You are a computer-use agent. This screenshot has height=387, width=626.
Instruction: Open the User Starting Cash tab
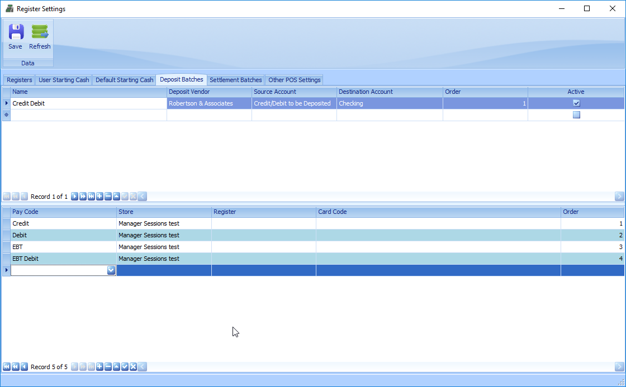click(x=64, y=80)
